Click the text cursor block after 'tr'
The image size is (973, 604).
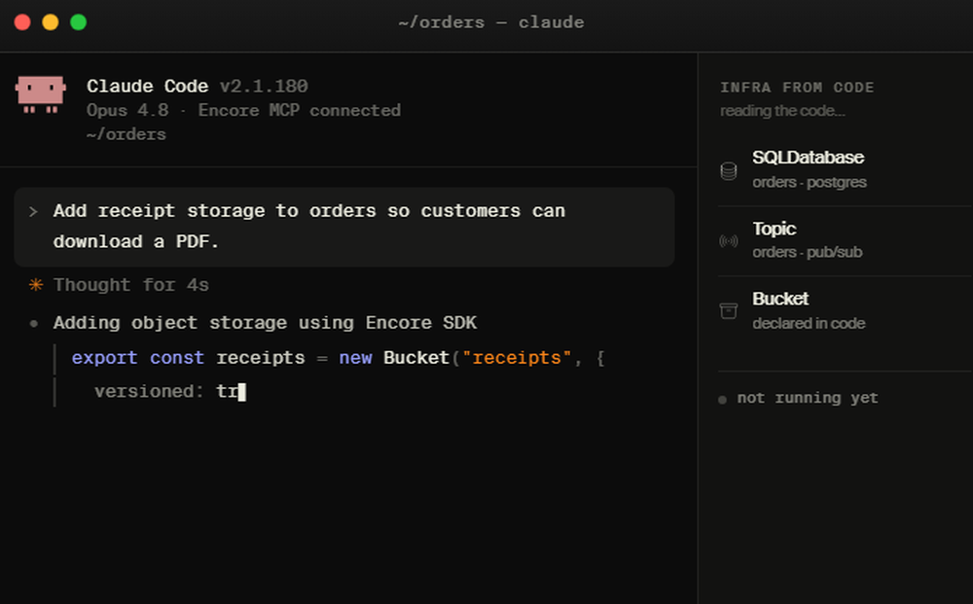click(x=242, y=391)
